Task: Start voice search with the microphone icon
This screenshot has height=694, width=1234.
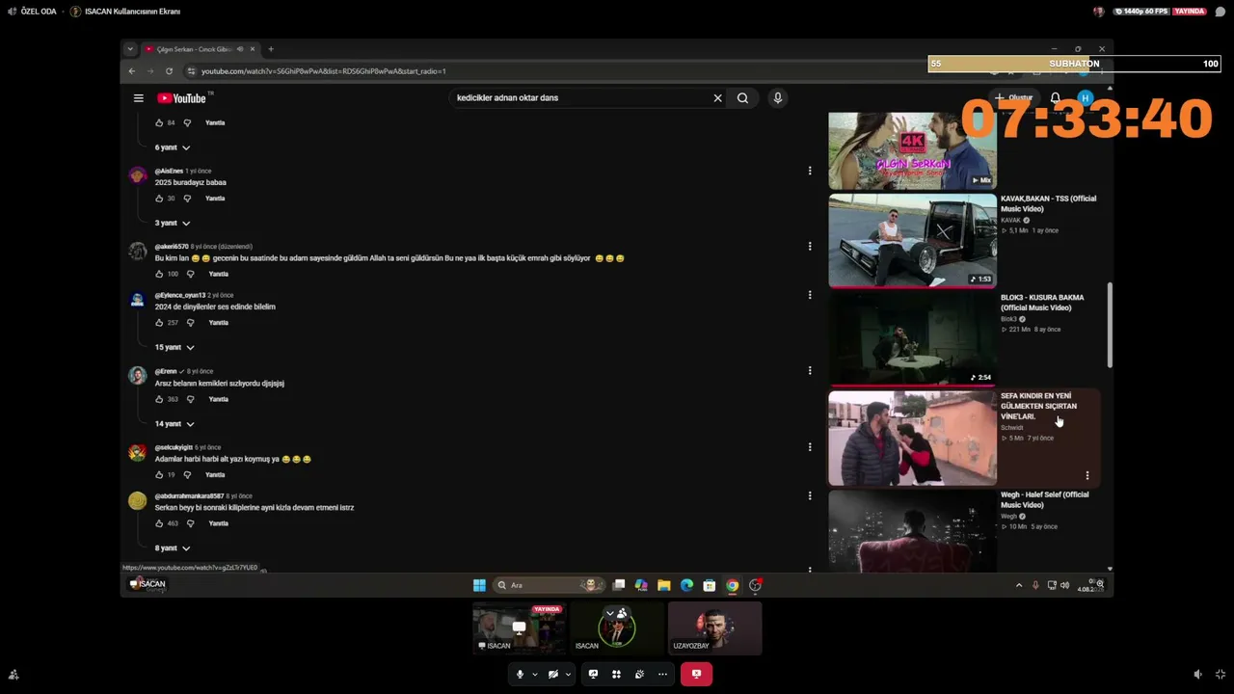Action: [x=778, y=98]
